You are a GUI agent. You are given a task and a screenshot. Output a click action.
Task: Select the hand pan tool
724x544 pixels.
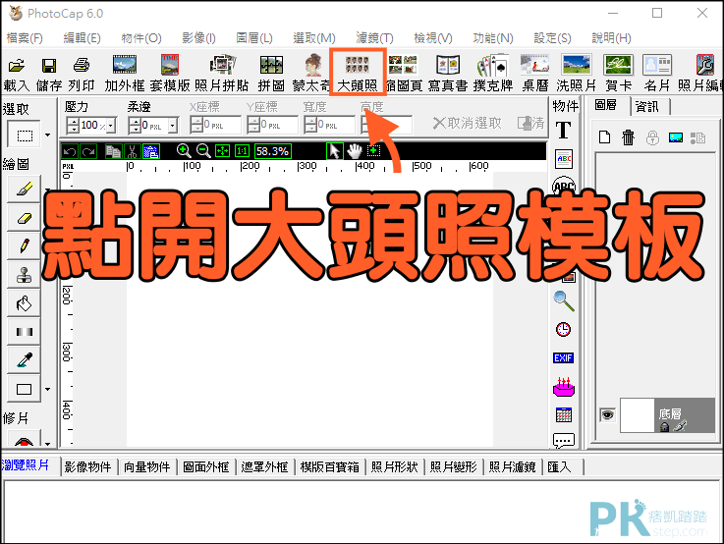tap(355, 151)
